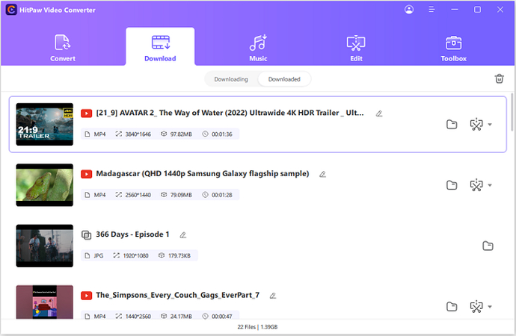Click image gallery icon beside 366 Days title

86,235
